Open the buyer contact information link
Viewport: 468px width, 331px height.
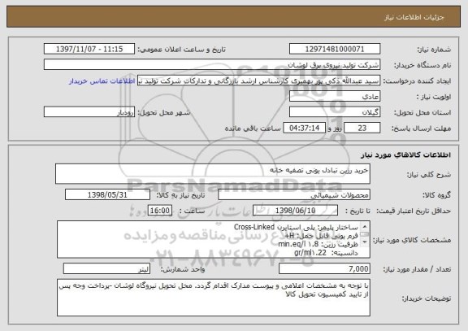102,81
